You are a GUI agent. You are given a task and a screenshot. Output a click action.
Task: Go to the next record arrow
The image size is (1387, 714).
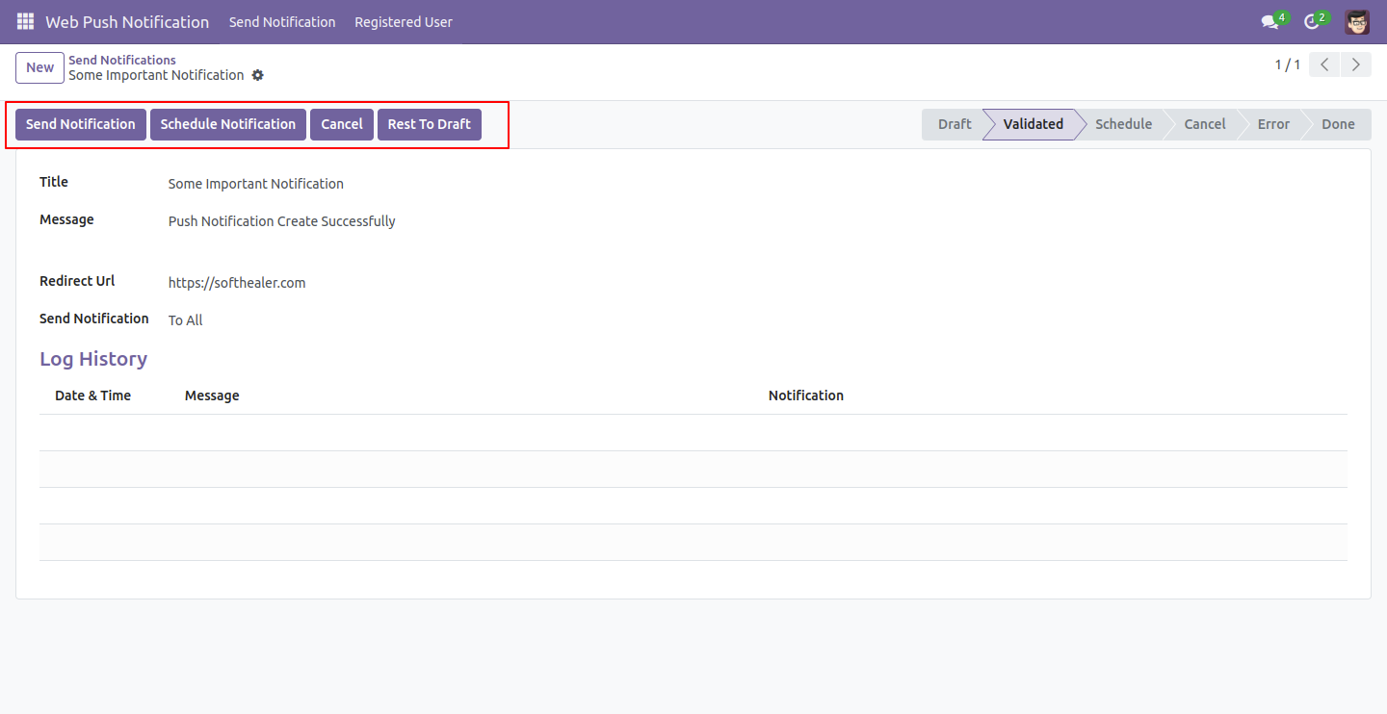[1356, 65]
